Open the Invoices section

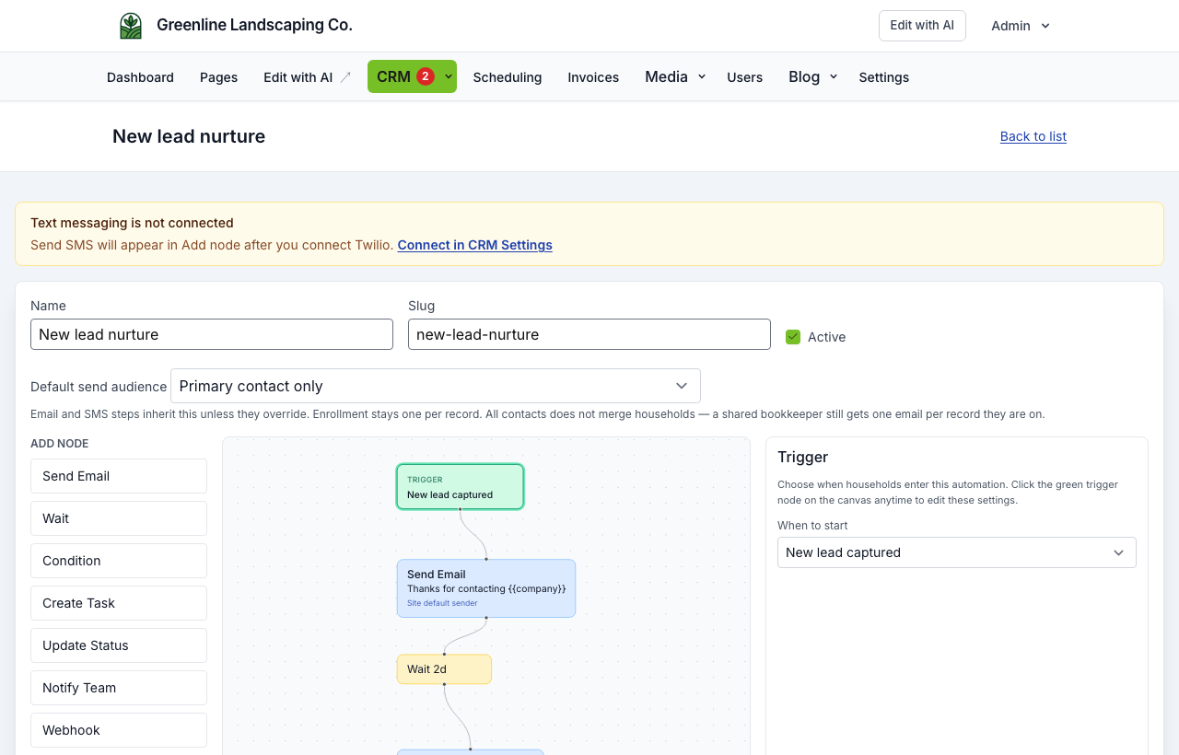point(593,77)
